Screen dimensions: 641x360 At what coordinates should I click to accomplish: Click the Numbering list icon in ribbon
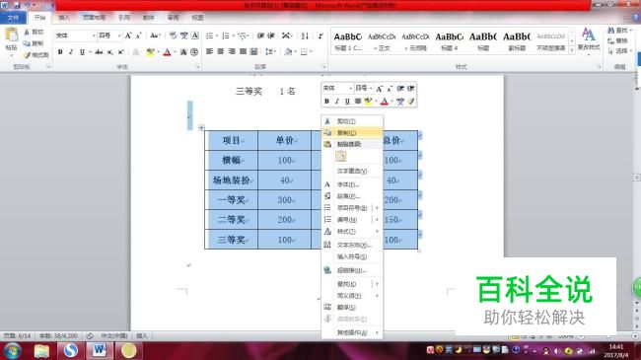225,36
